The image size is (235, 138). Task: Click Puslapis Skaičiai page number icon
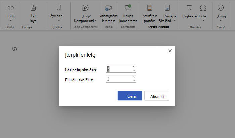(167, 8)
